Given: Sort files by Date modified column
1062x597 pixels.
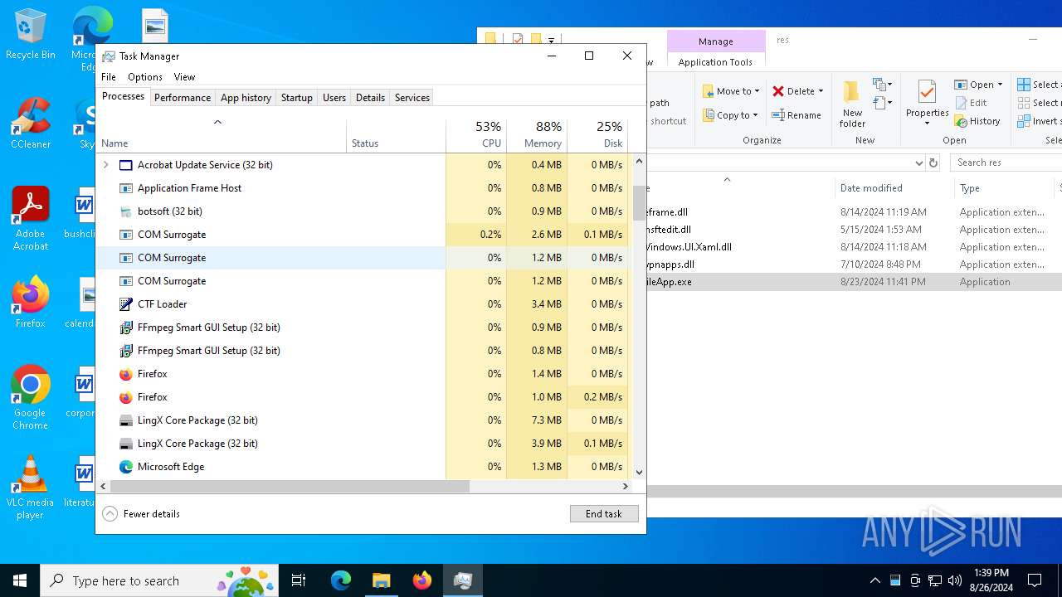Looking at the screenshot, I should tap(894, 188).
